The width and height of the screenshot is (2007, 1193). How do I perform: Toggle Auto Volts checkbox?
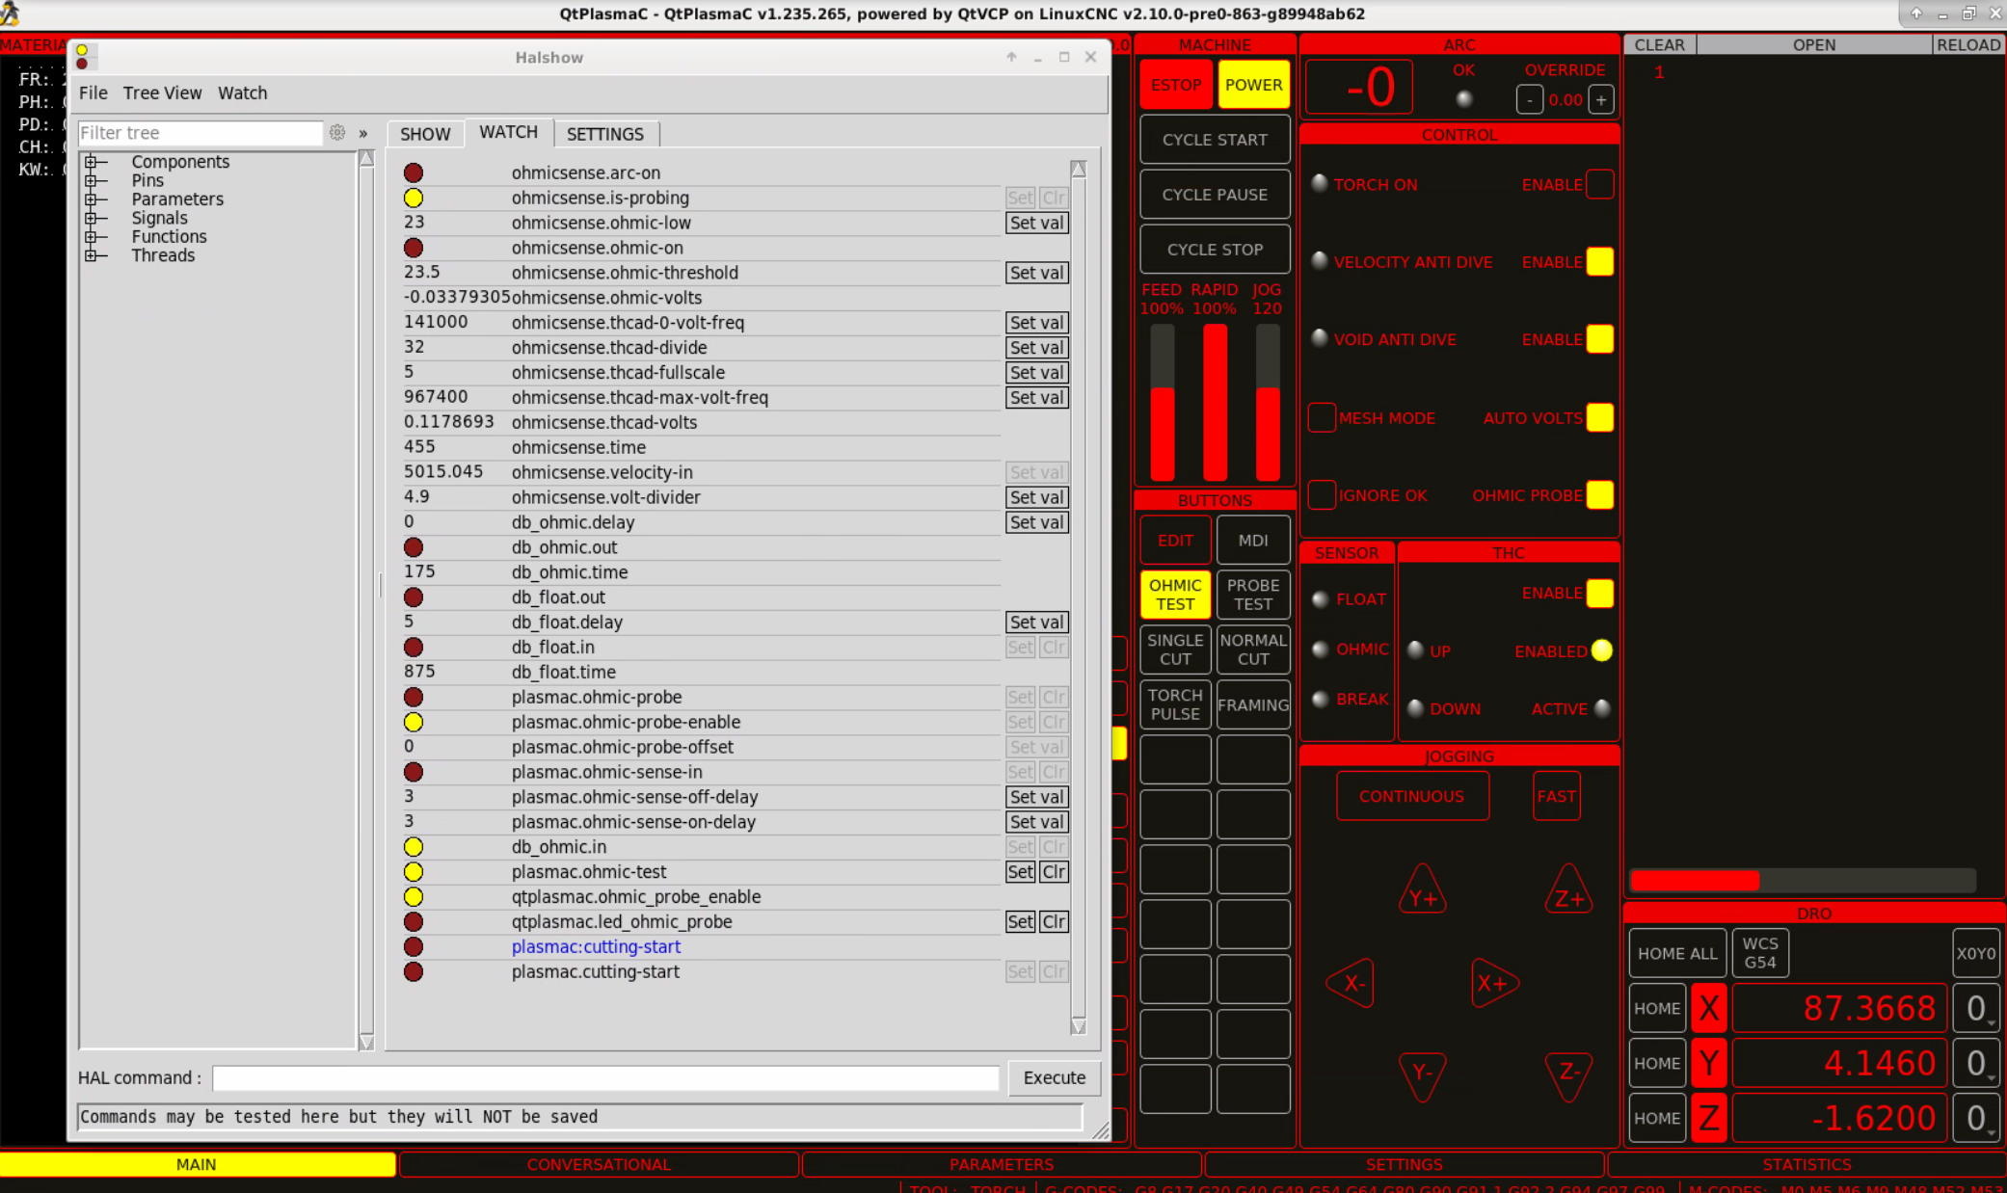1600,417
